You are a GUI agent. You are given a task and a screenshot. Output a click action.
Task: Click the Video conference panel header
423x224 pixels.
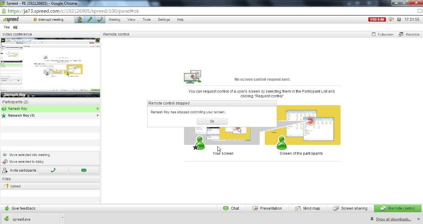(50, 34)
